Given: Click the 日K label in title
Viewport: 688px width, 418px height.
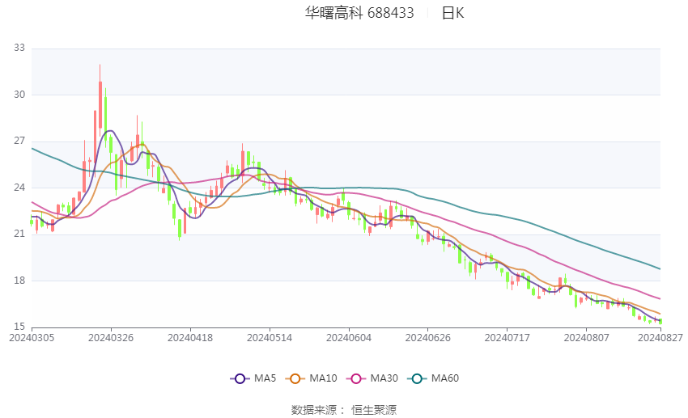Looking at the screenshot, I should (452, 13).
